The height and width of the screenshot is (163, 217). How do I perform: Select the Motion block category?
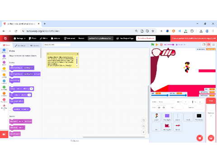pos(4,51)
